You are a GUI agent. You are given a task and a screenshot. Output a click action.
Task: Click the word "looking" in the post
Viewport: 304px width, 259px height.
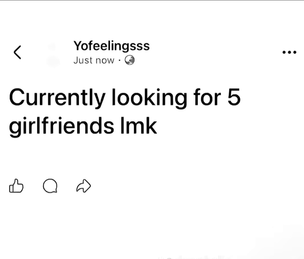pyautogui.click(x=149, y=98)
